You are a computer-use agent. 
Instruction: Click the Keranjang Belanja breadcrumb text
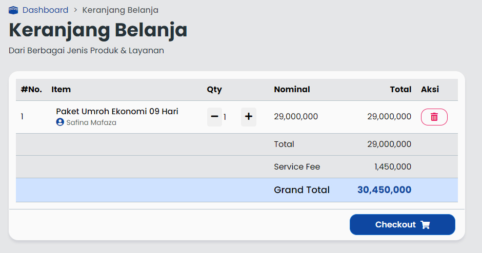coord(120,10)
